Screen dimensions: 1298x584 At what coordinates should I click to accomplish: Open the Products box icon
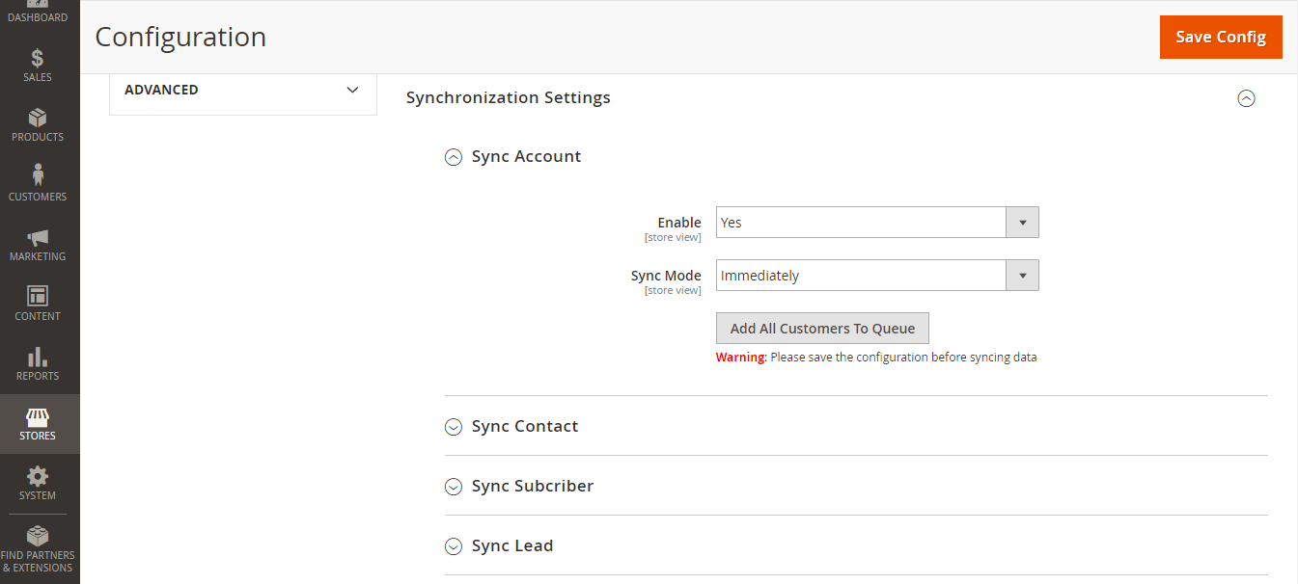coord(38,119)
